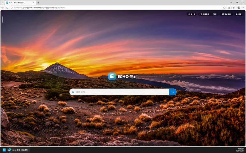Open a new tab with plus button
The width and height of the screenshot is (246, 153).
click(38, 2)
